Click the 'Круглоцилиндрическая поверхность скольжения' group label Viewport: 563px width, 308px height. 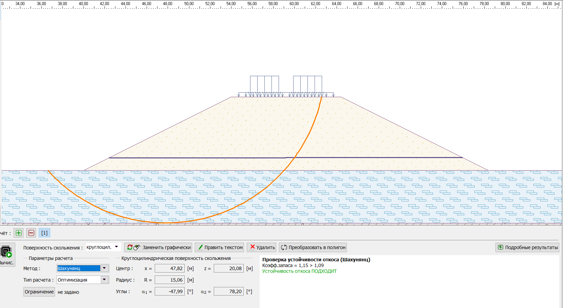click(x=176, y=258)
